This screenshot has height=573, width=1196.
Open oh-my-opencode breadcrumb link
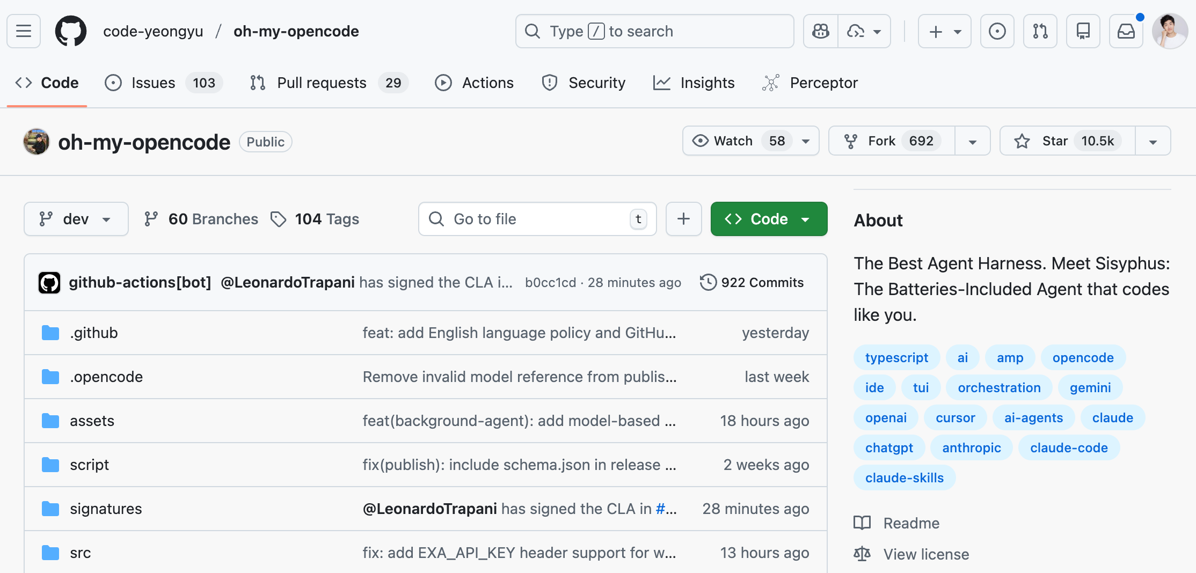pos(296,31)
